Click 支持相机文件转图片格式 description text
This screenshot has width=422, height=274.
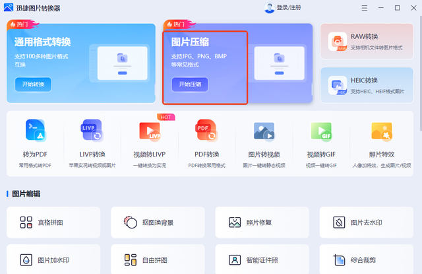pos(377,48)
